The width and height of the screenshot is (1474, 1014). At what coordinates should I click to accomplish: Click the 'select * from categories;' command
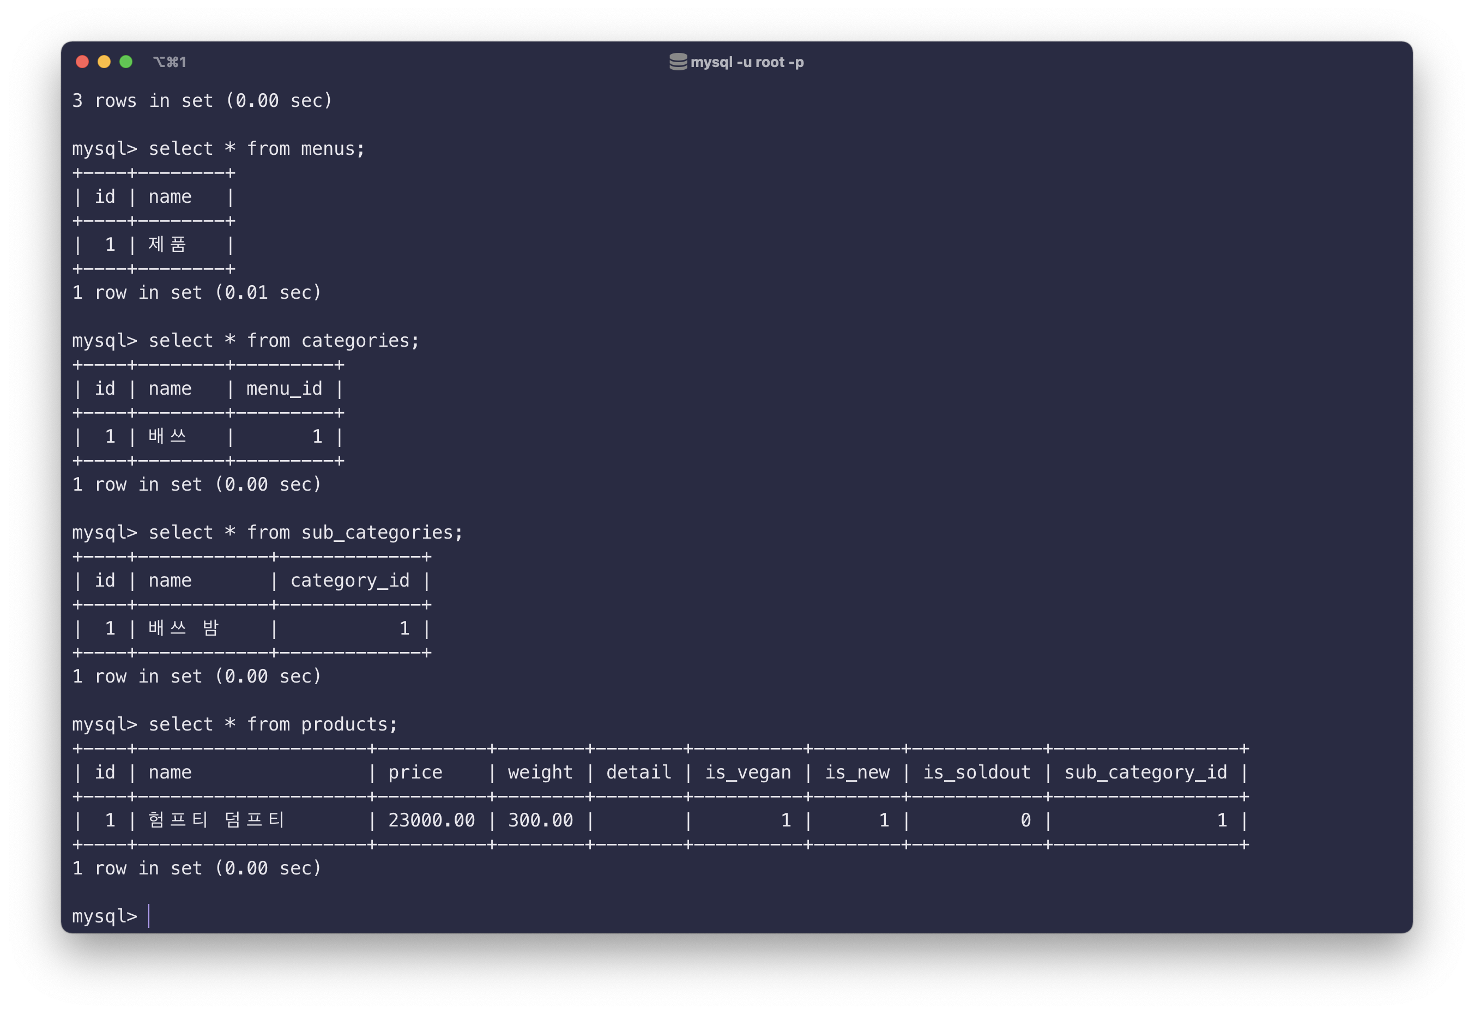click(284, 341)
